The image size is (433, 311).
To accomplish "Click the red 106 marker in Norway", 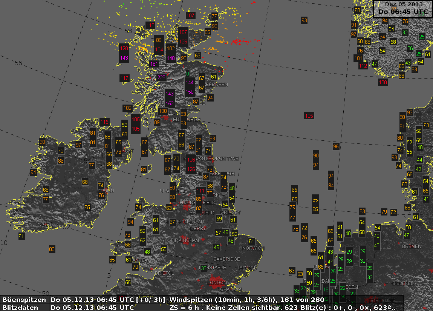I will (x=383, y=82).
